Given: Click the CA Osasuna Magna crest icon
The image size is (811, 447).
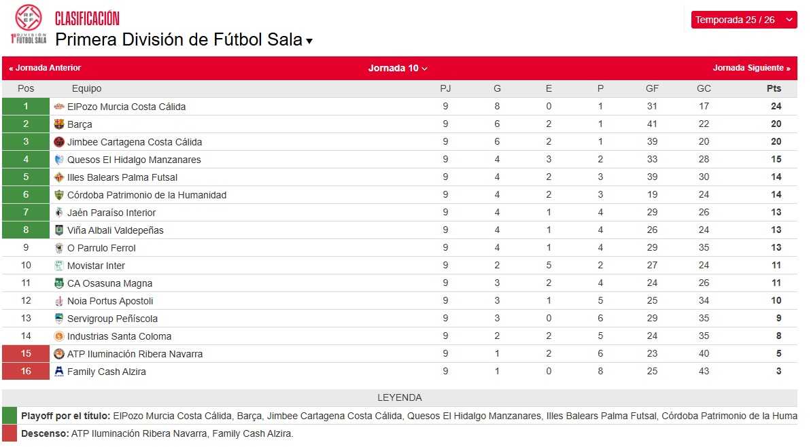Looking at the screenshot, I should (60, 283).
